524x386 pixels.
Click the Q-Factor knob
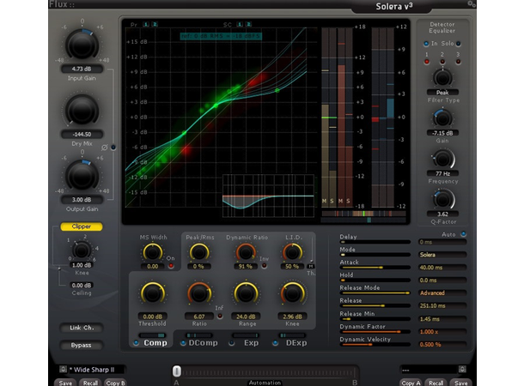click(x=442, y=200)
